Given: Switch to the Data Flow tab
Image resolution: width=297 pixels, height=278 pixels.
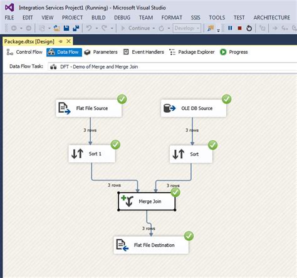Looking at the screenshot, I should [x=64, y=52].
